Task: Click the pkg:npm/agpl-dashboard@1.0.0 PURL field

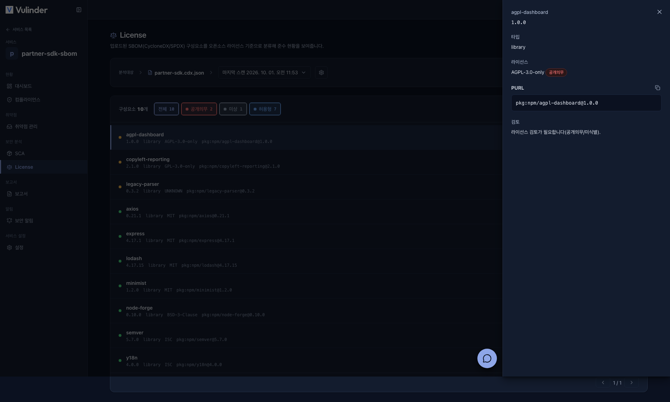Action: tap(586, 103)
